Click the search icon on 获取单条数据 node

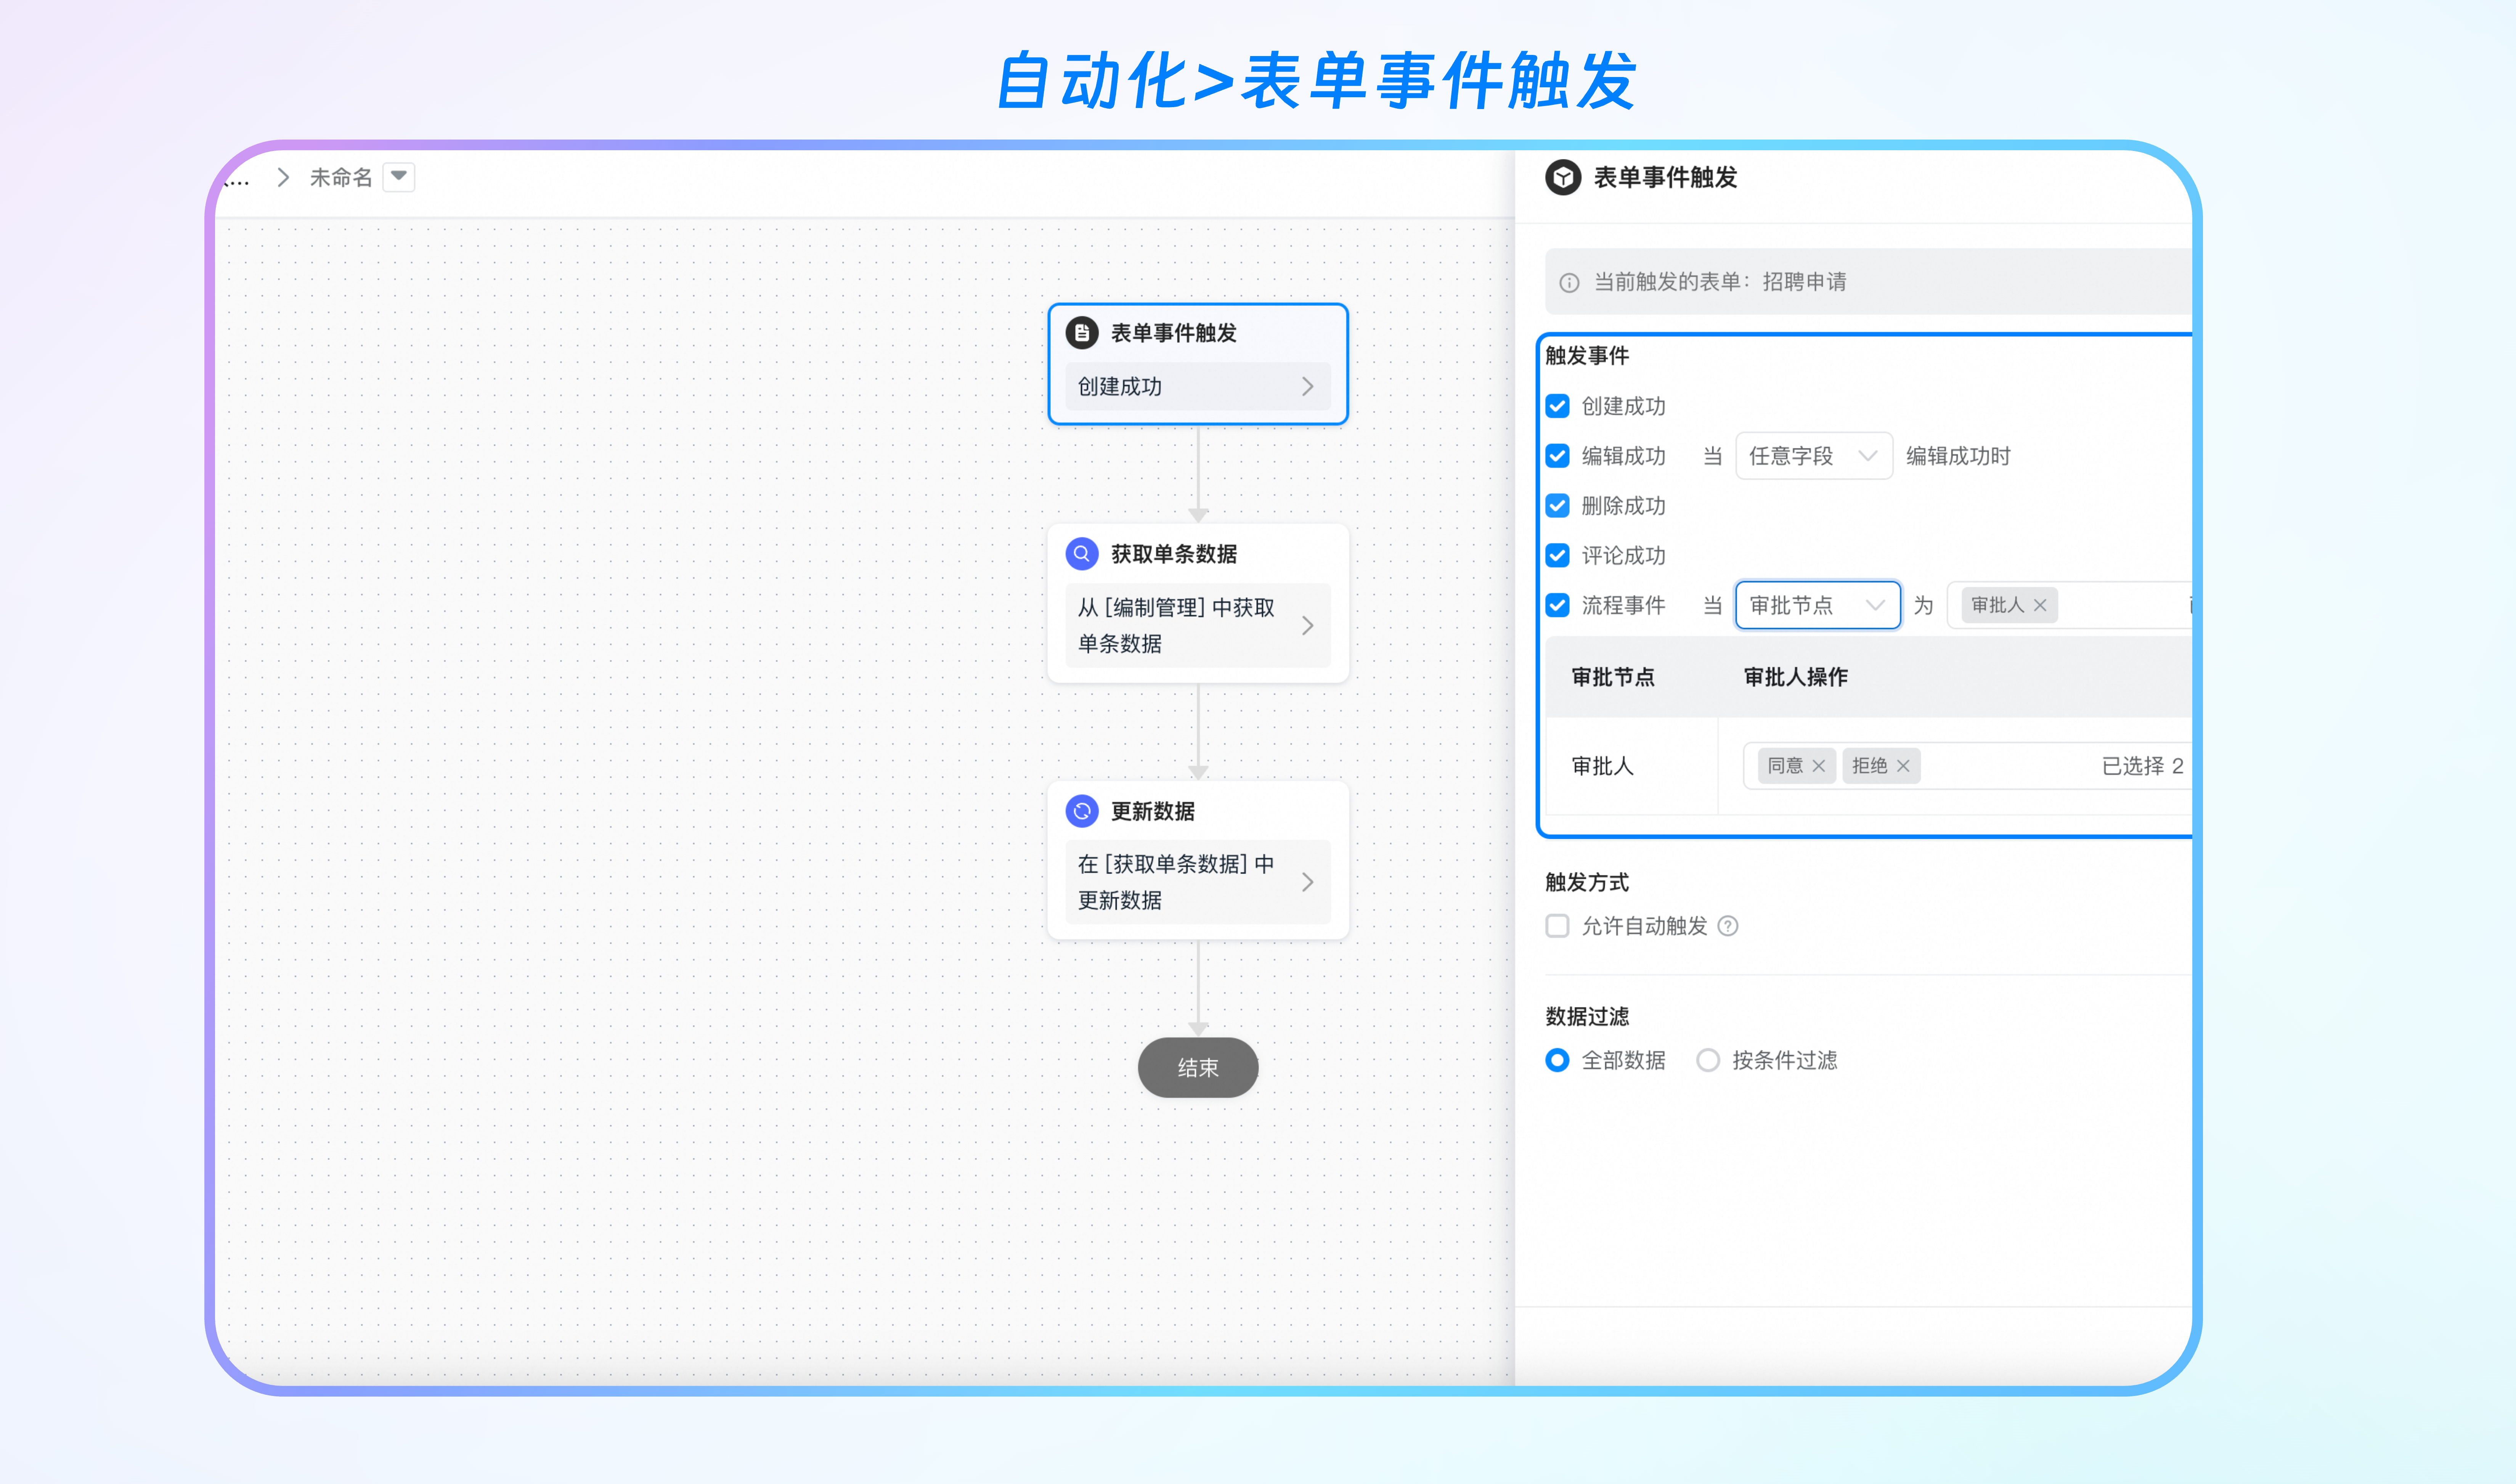click(1082, 554)
